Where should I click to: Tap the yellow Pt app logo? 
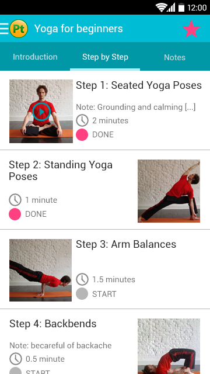pos(19,29)
